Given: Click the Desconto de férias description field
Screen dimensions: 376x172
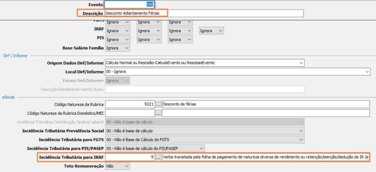Looking at the screenshot, I should tap(265, 104).
